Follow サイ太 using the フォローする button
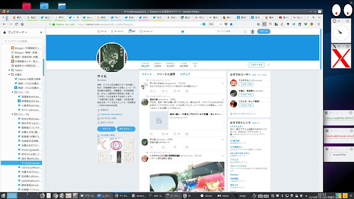 pyautogui.click(x=256, y=65)
